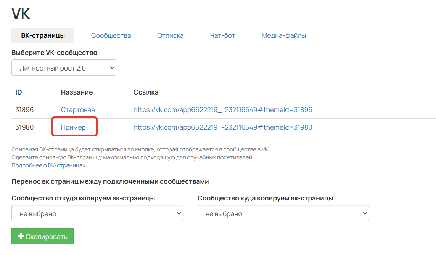Open the destination community dropdown for copying pages
The width and height of the screenshot is (436, 255).
(282, 213)
